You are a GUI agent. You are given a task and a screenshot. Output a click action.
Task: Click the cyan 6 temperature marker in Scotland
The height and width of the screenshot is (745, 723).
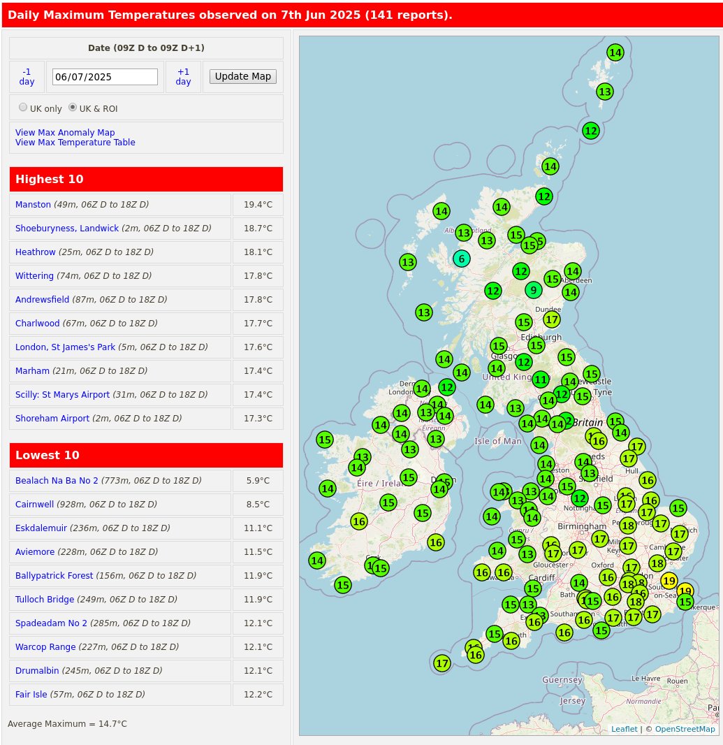[x=462, y=259]
